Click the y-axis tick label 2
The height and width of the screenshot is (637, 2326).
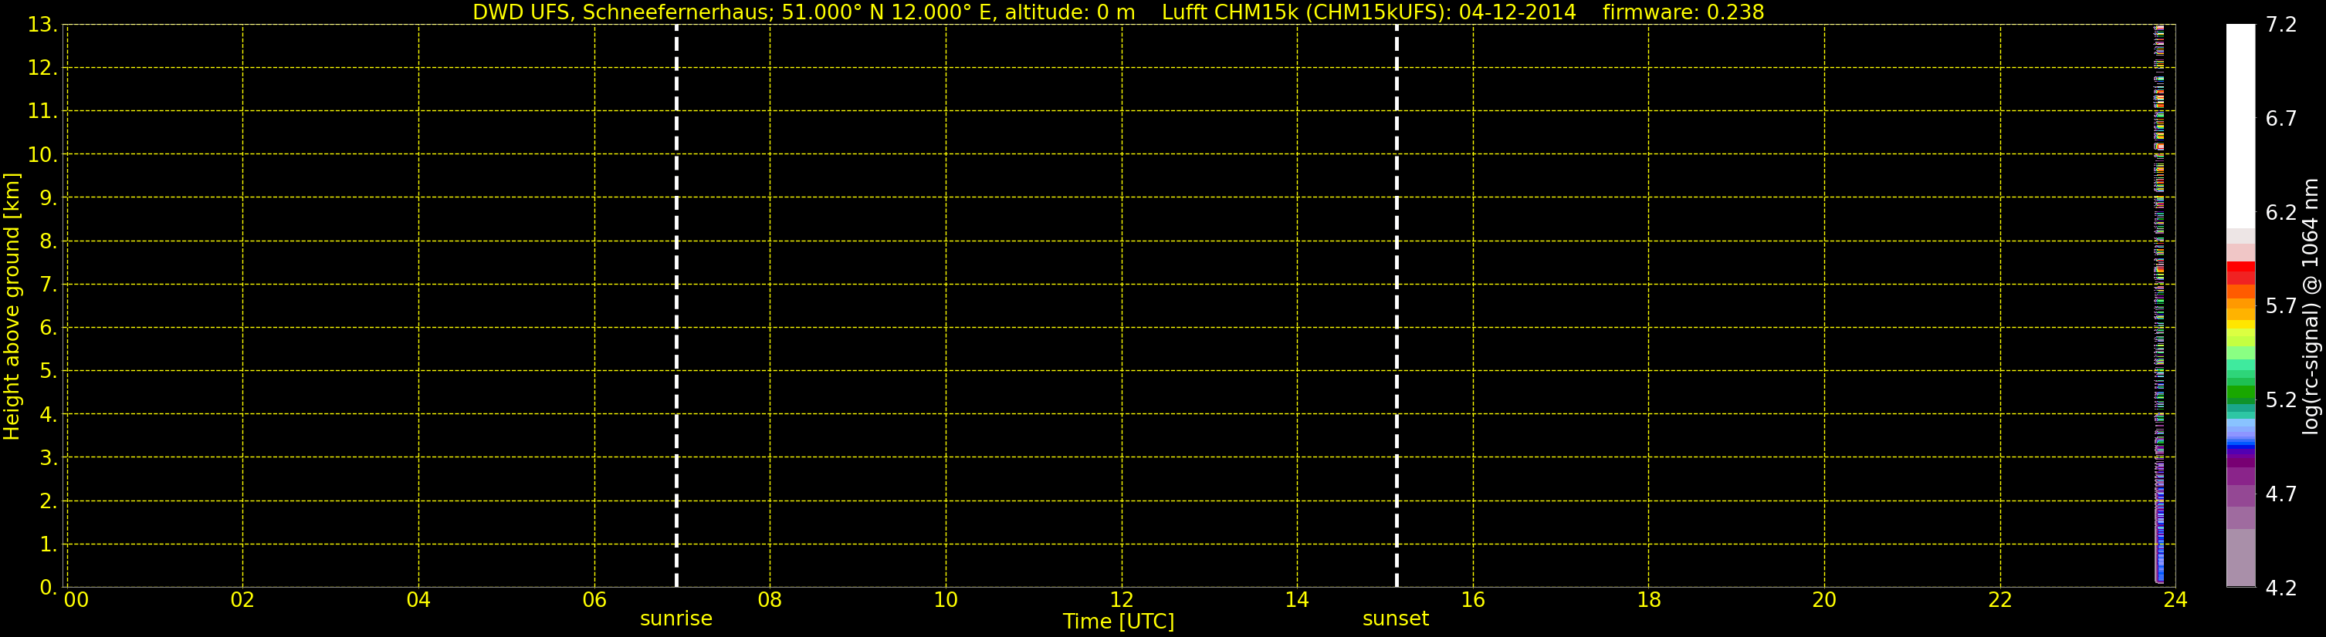pos(48,502)
